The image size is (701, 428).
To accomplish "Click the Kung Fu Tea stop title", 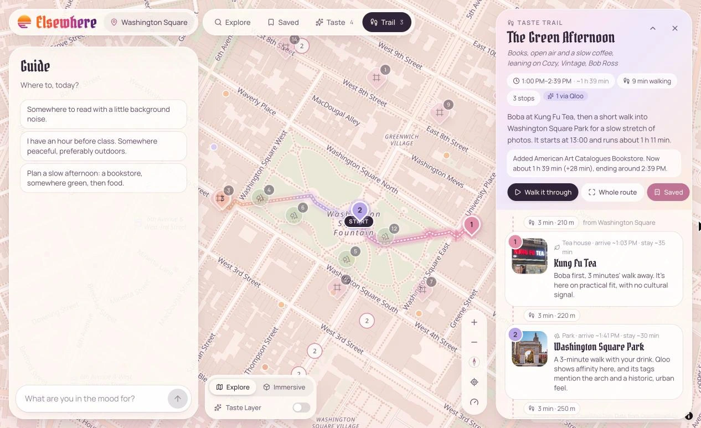I will [575, 263].
